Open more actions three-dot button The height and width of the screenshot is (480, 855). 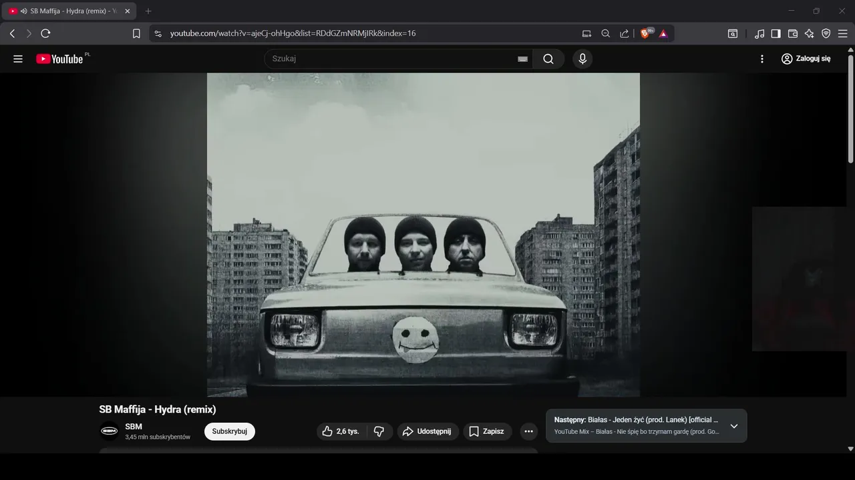tap(528, 431)
